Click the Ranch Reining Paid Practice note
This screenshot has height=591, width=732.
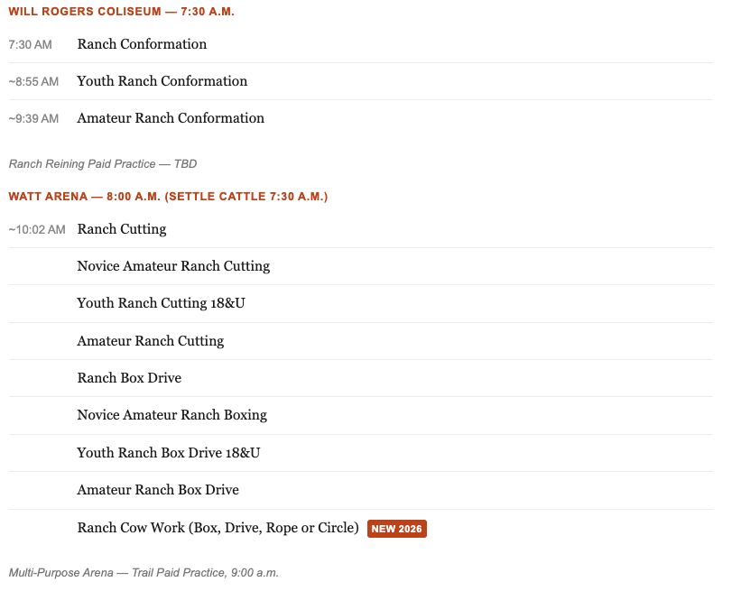tap(103, 164)
